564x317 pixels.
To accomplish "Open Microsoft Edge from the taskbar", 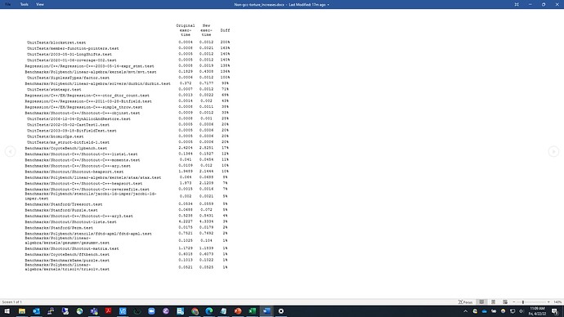I will pyautogui.click(x=209, y=311).
